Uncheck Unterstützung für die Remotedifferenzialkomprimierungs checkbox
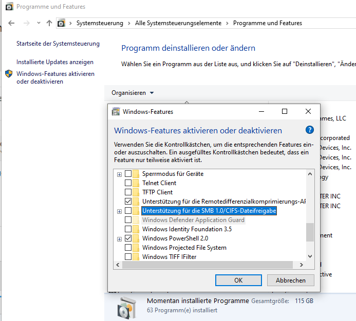The width and height of the screenshot is (356, 321). (x=128, y=202)
